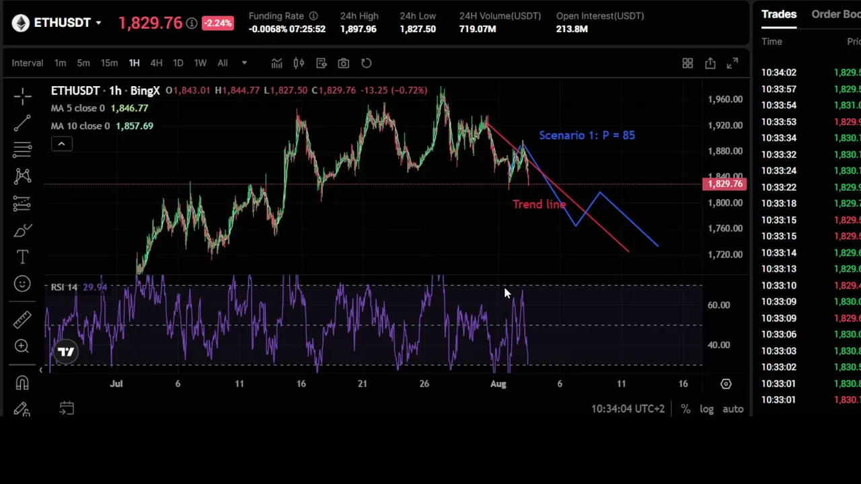The image size is (861, 484).
Task: Click the -2.24% change badge
Action: pyautogui.click(x=217, y=23)
